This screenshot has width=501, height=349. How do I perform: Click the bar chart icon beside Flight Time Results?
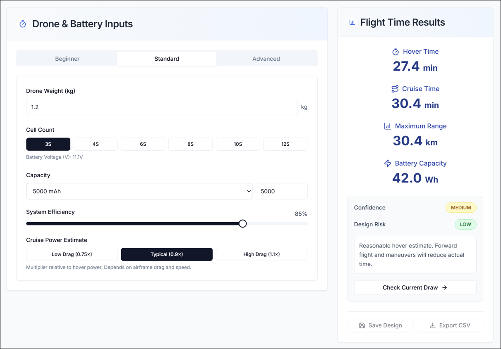click(x=352, y=22)
